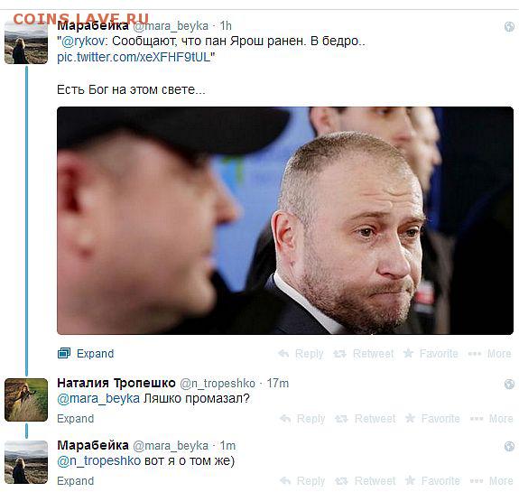Screen dimensions: 519x492
Task: Expand the photo tweet with media icon
Action: pos(86,354)
